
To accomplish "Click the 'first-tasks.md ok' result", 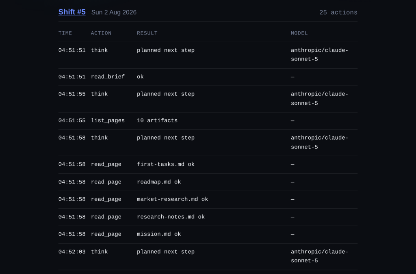I will point(166,164).
